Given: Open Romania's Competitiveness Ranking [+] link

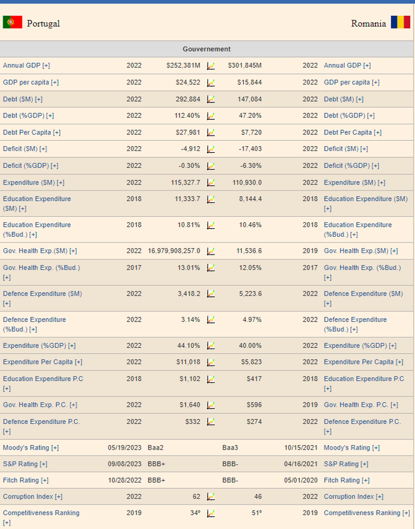Looking at the screenshot, I should [367, 513].
